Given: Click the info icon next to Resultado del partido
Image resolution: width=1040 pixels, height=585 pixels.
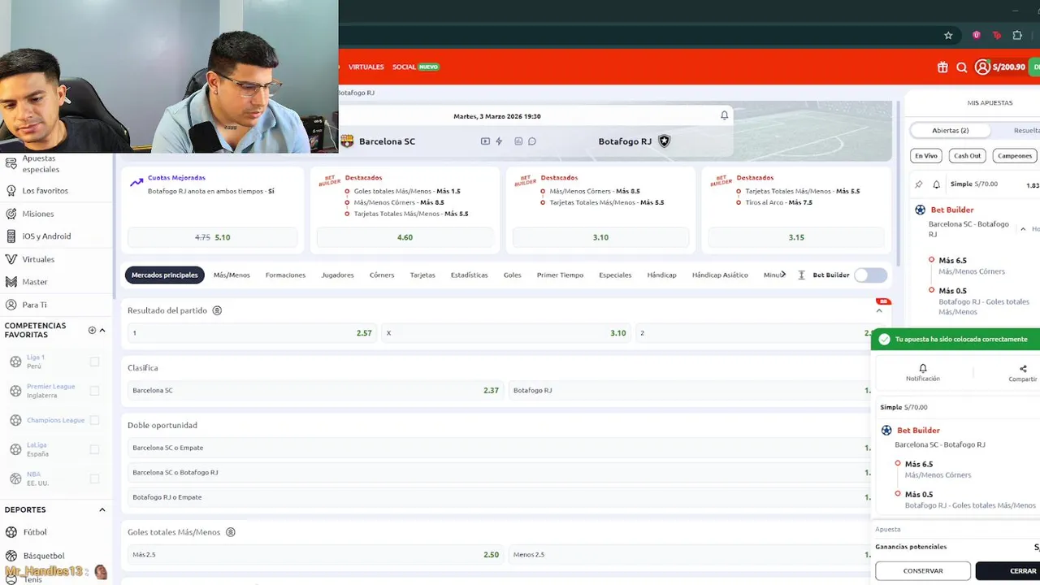Looking at the screenshot, I should pyautogui.click(x=217, y=310).
